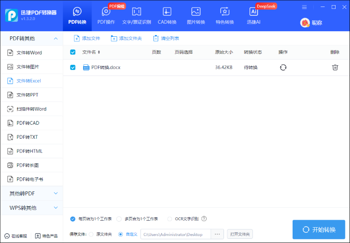The width and height of the screenshot is (350, 243).
Task: Delete PDF转换.docx using the trash icon
Action: click(x=335, y=67)
